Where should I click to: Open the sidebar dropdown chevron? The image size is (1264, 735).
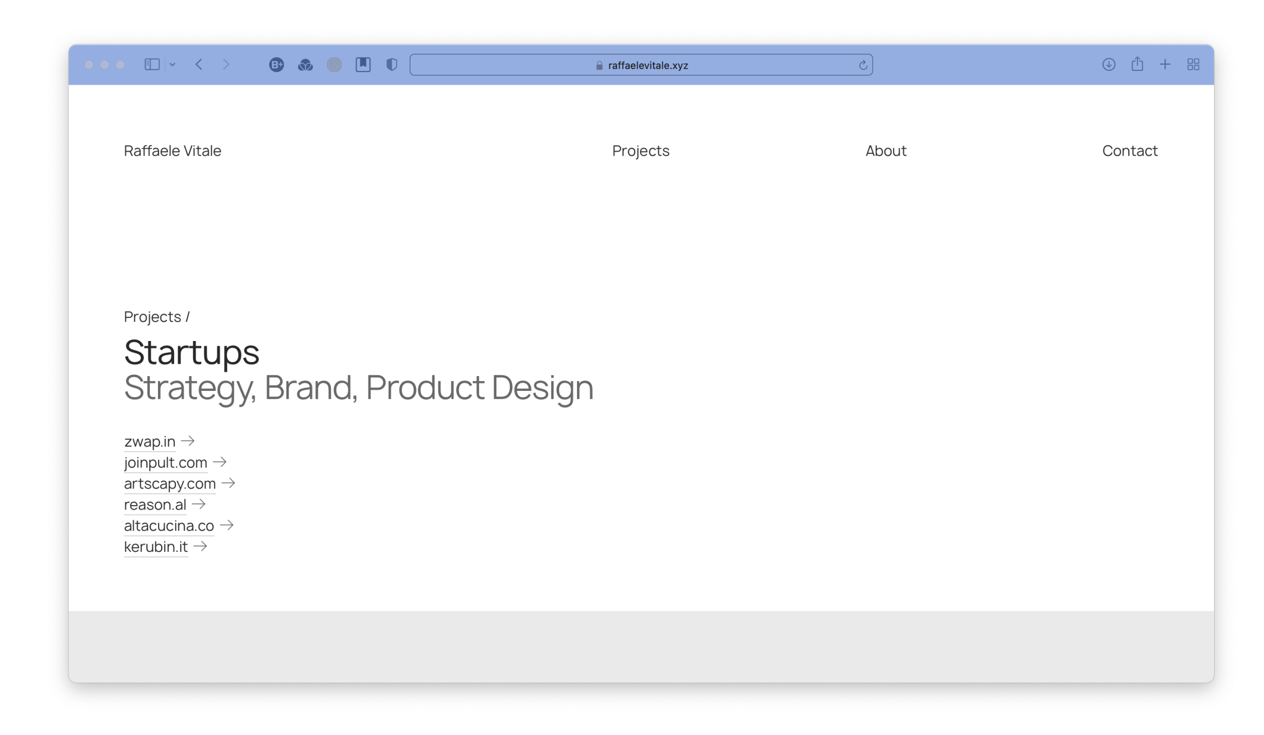[172, 65]
